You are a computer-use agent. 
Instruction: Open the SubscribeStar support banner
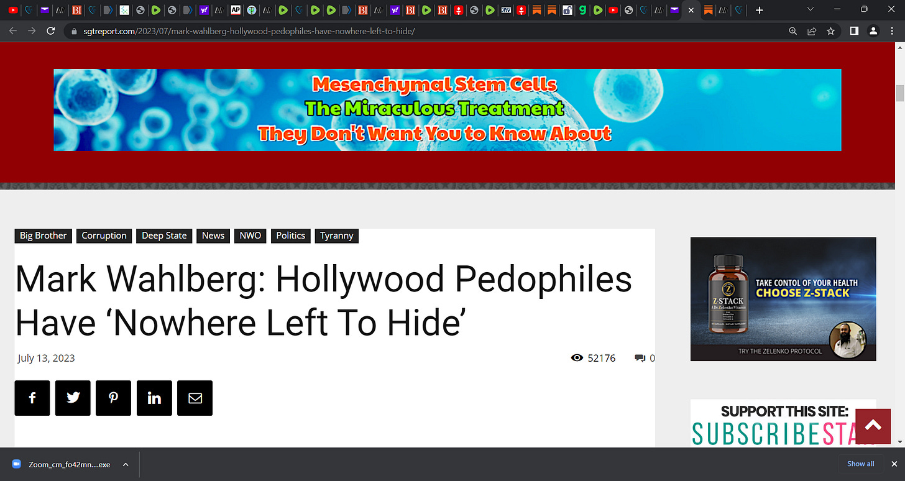click(x=783, y=423)
